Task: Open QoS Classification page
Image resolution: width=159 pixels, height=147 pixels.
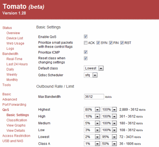Action: [17, 120]
